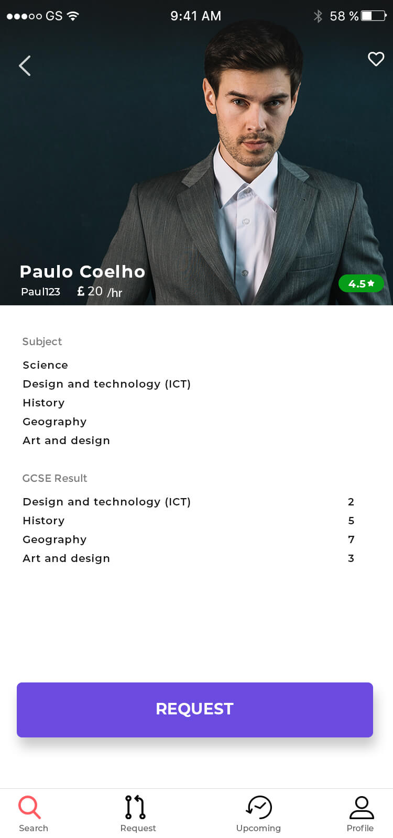The width and height of the screenshot is (393, 838).
Task: Select Art and design under Subject
Action: click(x=66, y=440)
